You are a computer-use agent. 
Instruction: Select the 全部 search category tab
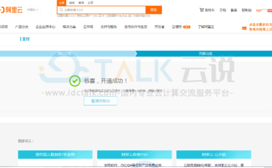click(x=61, y=3)
